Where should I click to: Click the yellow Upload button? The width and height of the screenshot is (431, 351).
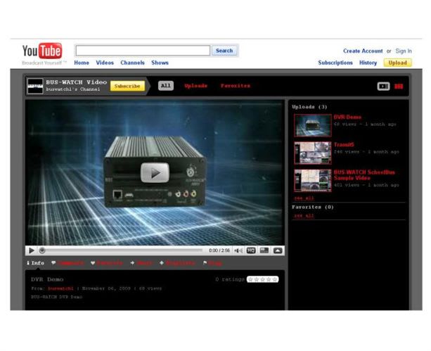[x=397, y=63]
